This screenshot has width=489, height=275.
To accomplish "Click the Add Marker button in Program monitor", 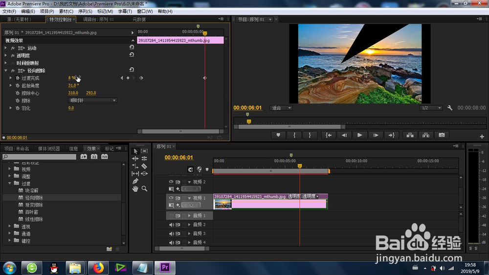I will click(278, 135).
